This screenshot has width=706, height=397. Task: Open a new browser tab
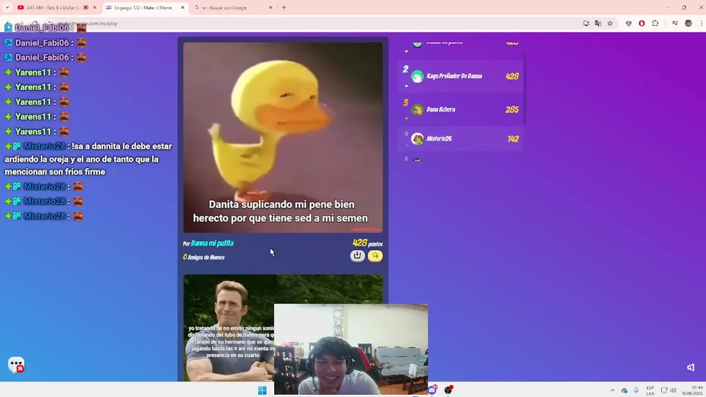(284, 8)
